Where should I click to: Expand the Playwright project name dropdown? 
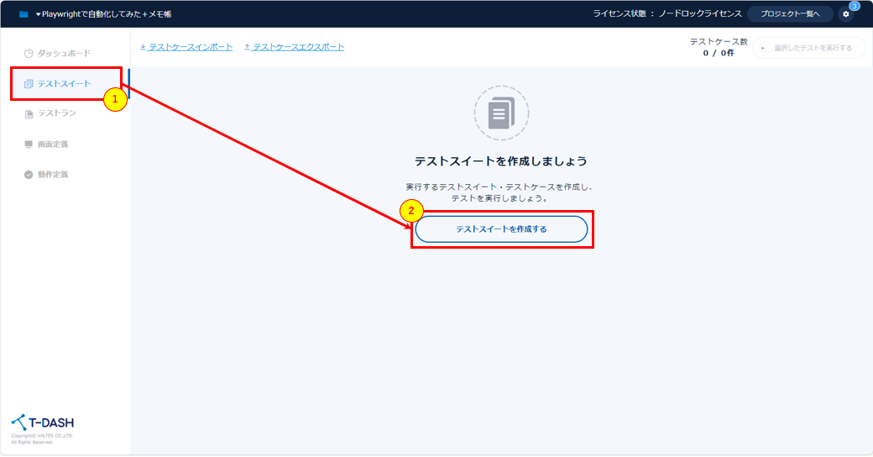click(103, 14)
